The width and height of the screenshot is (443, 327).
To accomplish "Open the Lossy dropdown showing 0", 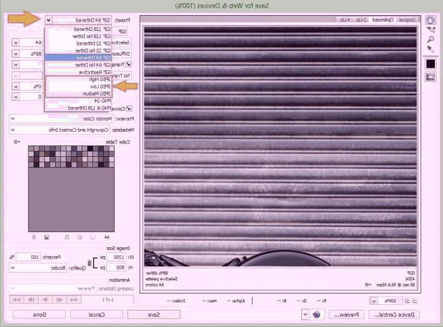I will [16, 97].
